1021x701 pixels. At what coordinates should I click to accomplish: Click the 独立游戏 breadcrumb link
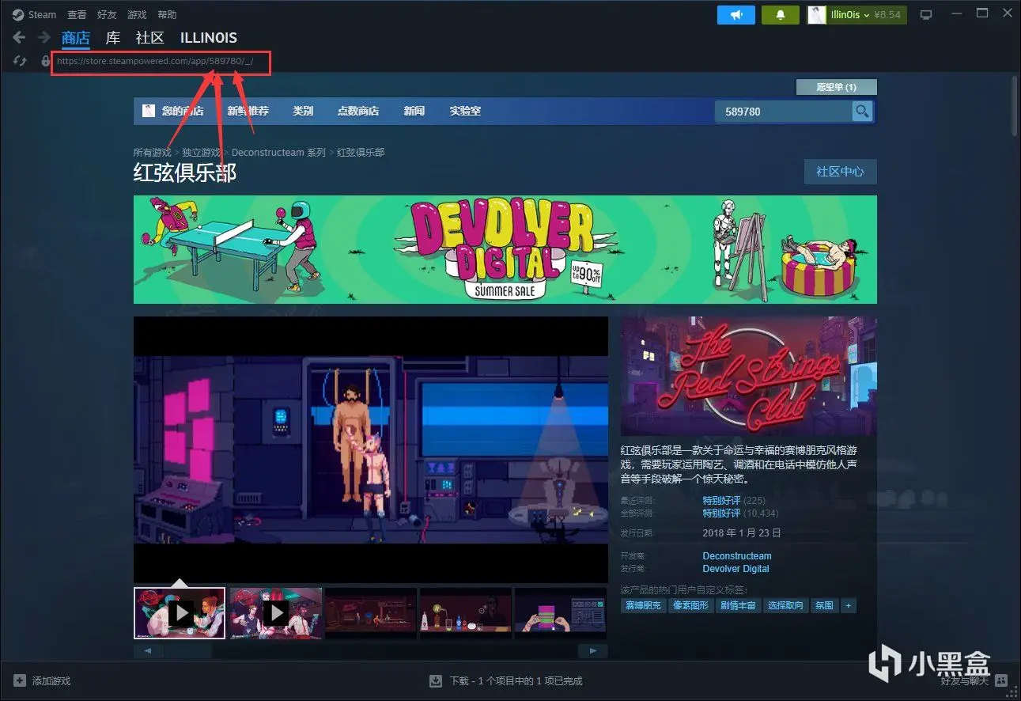pos(202,152)
